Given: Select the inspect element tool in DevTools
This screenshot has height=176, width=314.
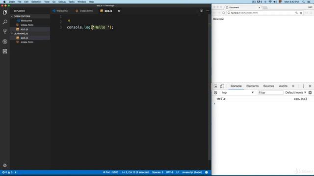Looking at the screenshot, I should tap(215, 86).
